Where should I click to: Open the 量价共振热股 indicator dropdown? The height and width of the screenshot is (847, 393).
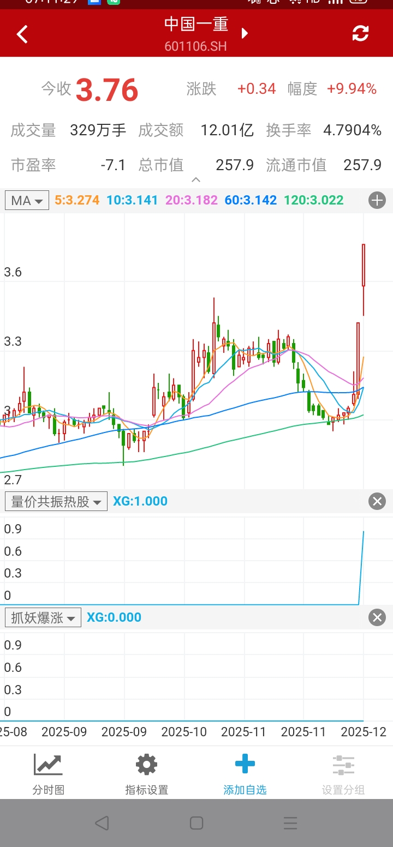tap(56, 502)
